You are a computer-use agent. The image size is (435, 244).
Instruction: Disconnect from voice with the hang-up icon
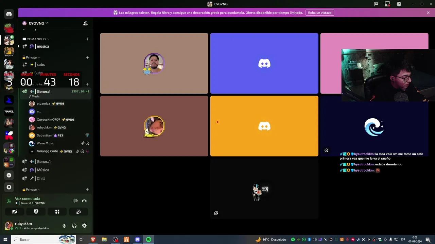click(84, 201)
